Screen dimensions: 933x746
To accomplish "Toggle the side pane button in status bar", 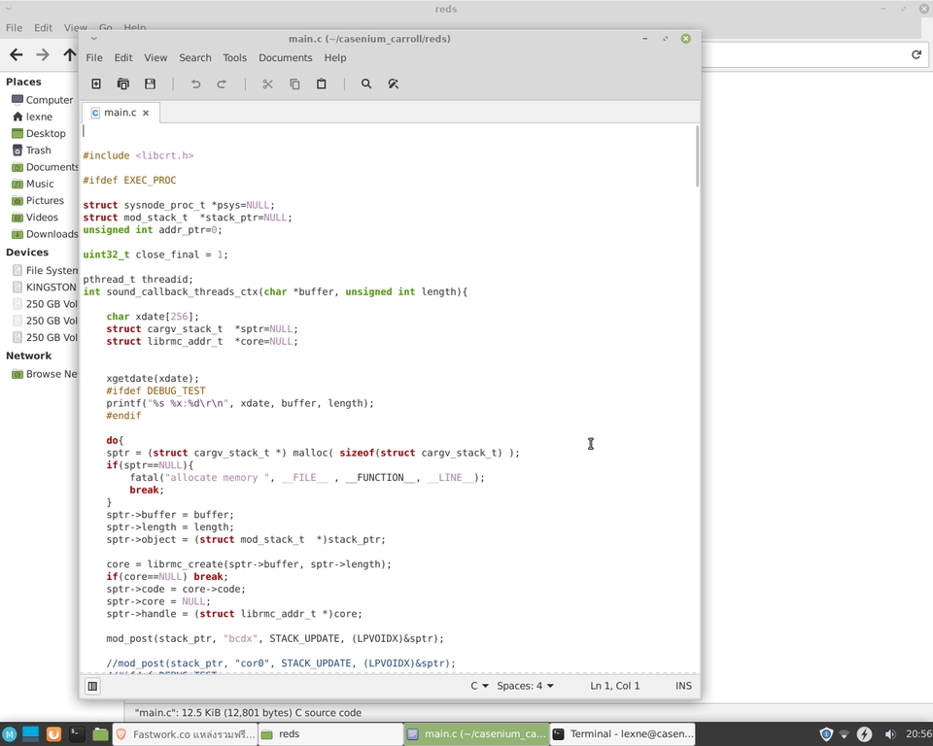I will [93, 686].
